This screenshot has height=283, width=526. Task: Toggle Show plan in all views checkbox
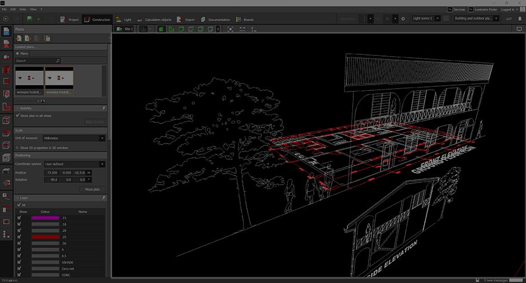point(18,115)
